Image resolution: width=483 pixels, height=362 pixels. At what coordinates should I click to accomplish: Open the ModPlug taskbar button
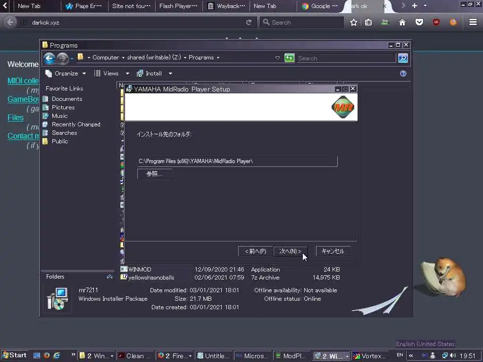point(291,356)
